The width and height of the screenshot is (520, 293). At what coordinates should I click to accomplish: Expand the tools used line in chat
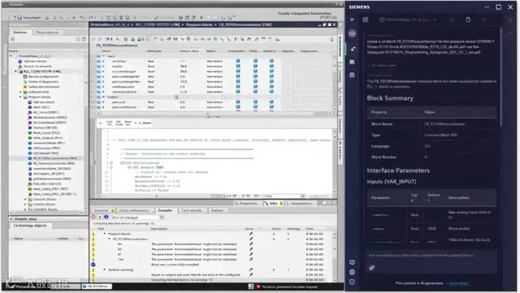tap(382, 65)
